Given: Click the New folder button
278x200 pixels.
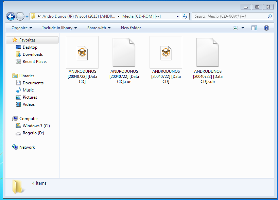Looking at the screenshot, I should click(131, 28).
